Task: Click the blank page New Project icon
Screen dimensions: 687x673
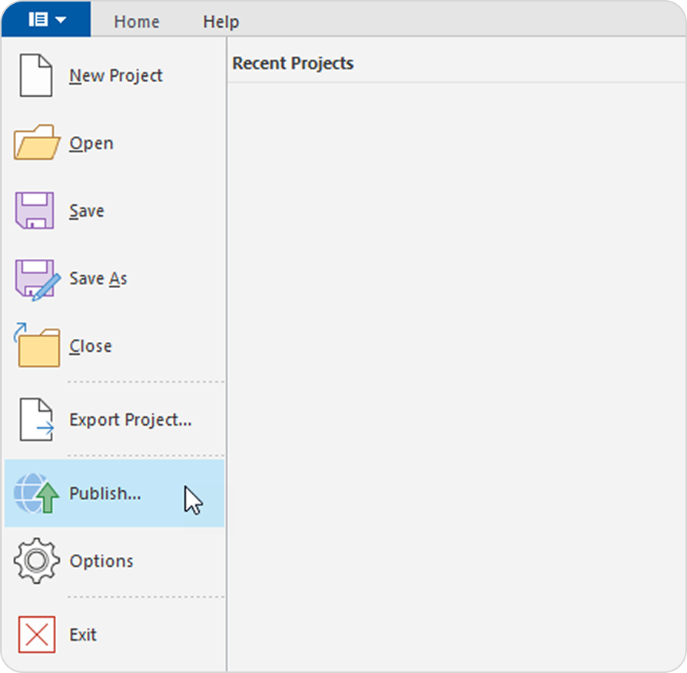Action: pos(35,75)
